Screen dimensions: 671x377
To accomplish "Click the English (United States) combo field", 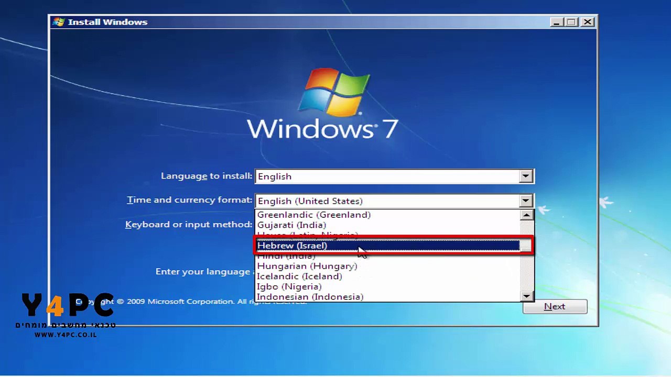I will point(394,201).
